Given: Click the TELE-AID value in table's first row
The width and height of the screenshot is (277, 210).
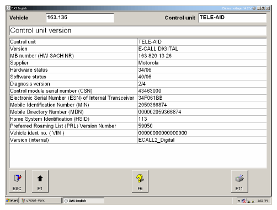Looking at the screenshot, I should click(x=150, y=42).
